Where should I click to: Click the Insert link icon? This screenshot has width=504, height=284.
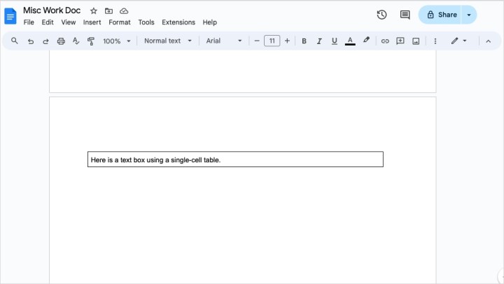(x=384, y=41)
